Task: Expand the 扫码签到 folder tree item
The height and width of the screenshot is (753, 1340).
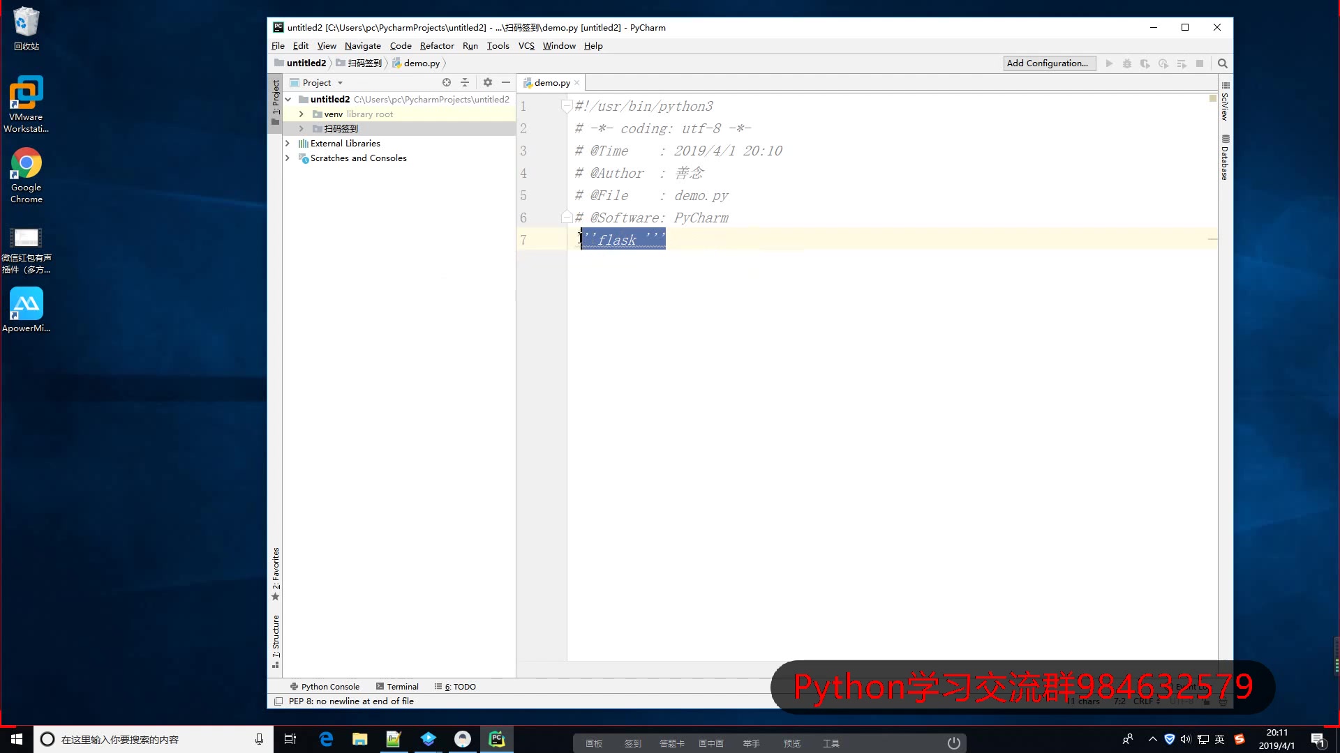Action: pos(301,128)
